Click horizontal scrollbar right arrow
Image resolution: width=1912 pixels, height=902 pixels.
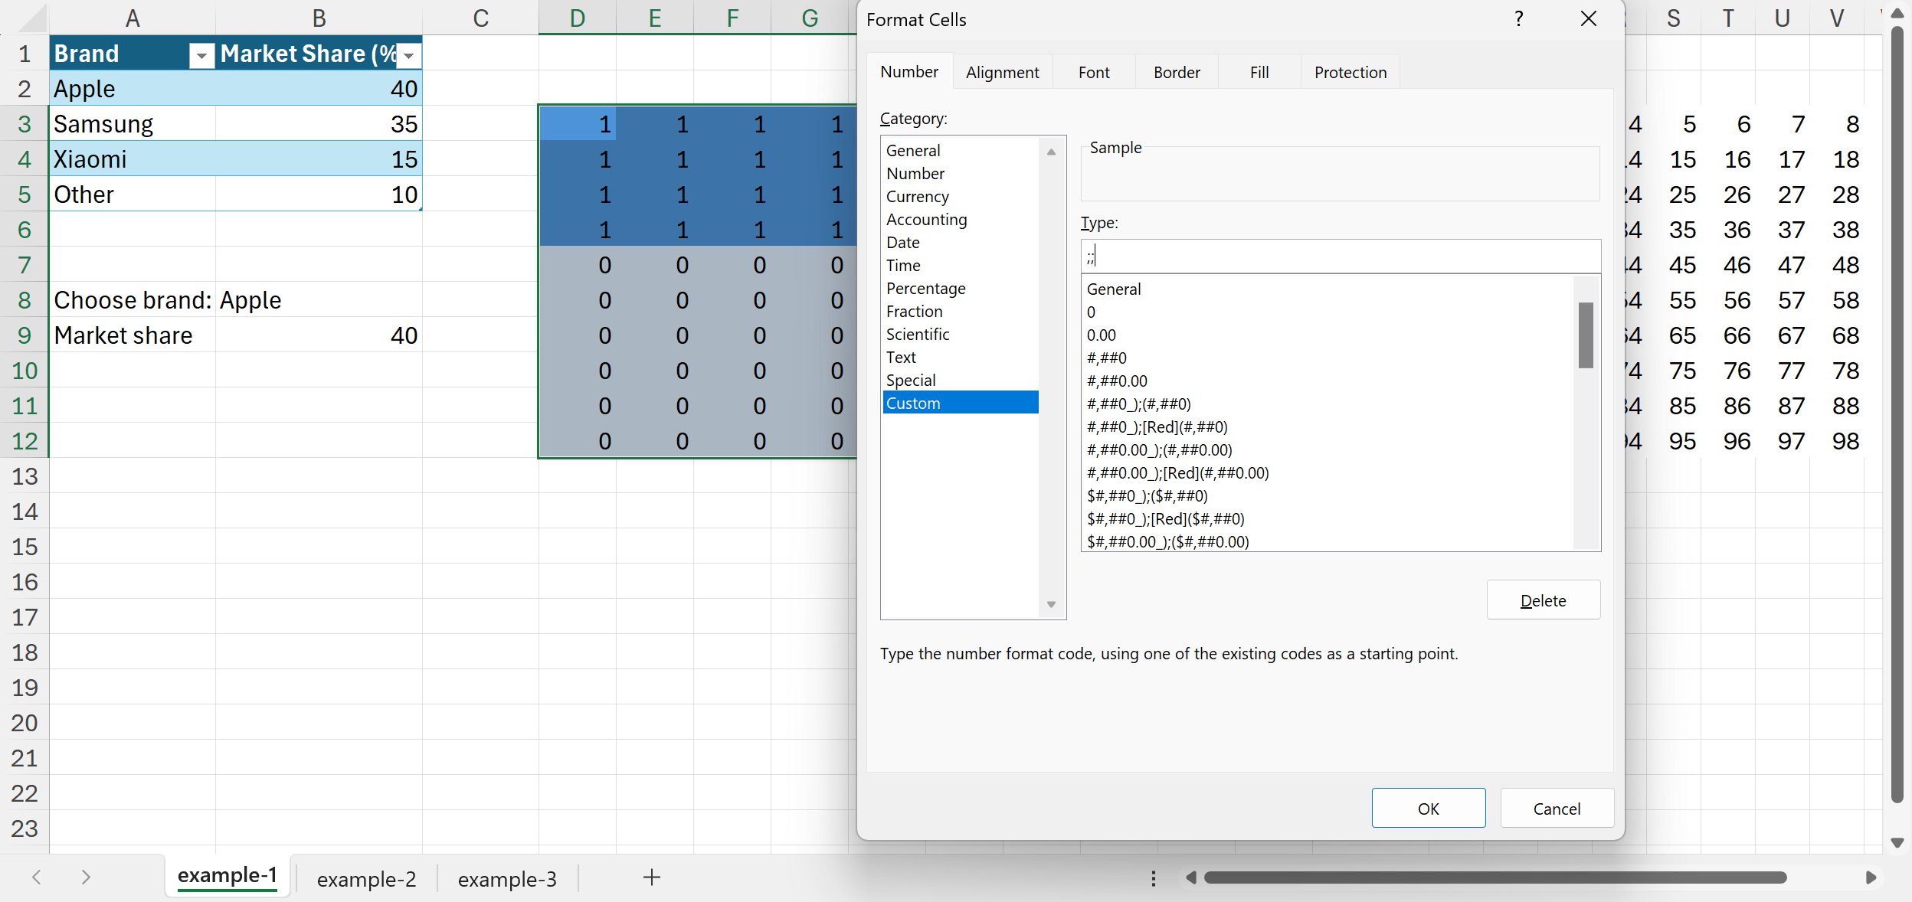1870,877
